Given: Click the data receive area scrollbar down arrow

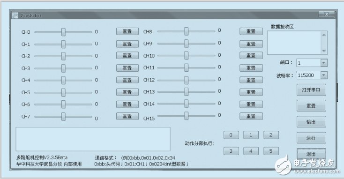Looking at the screenshot, I should pos(324,51).
